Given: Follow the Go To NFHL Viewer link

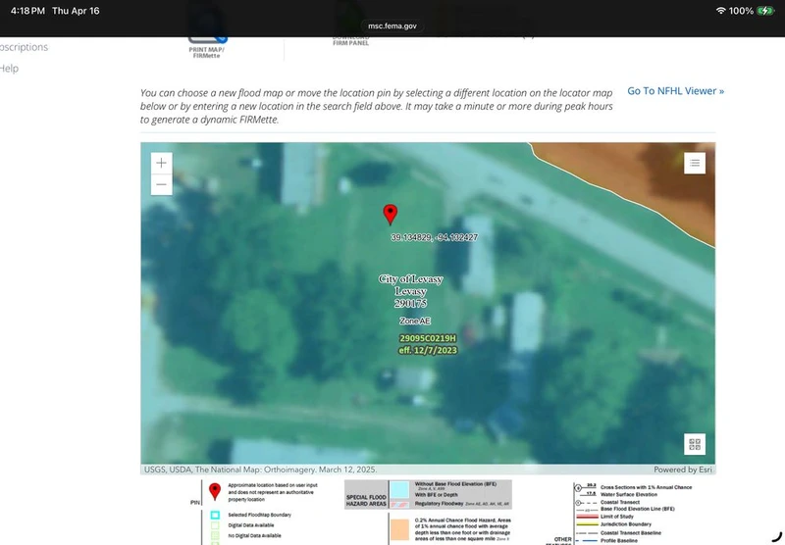Looking at the screenshot, I should [x=675, y=91].
